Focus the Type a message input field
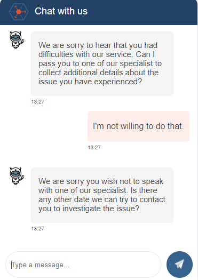 pyautogui.click(x=83, y=265)
